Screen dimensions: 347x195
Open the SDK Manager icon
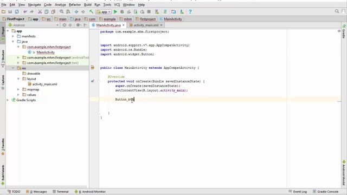(182, 12)
